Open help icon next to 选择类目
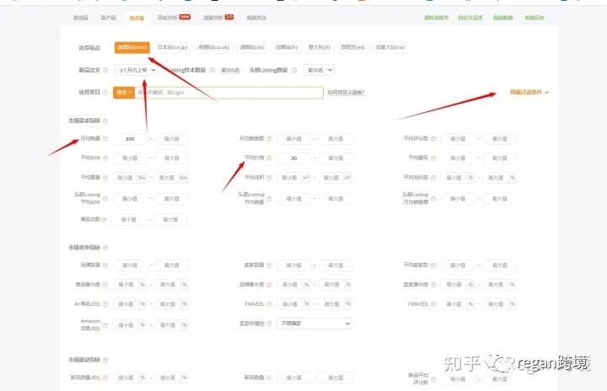Image resolution: width=607 pixels, height=391 pixels. [x=105, y=93]
